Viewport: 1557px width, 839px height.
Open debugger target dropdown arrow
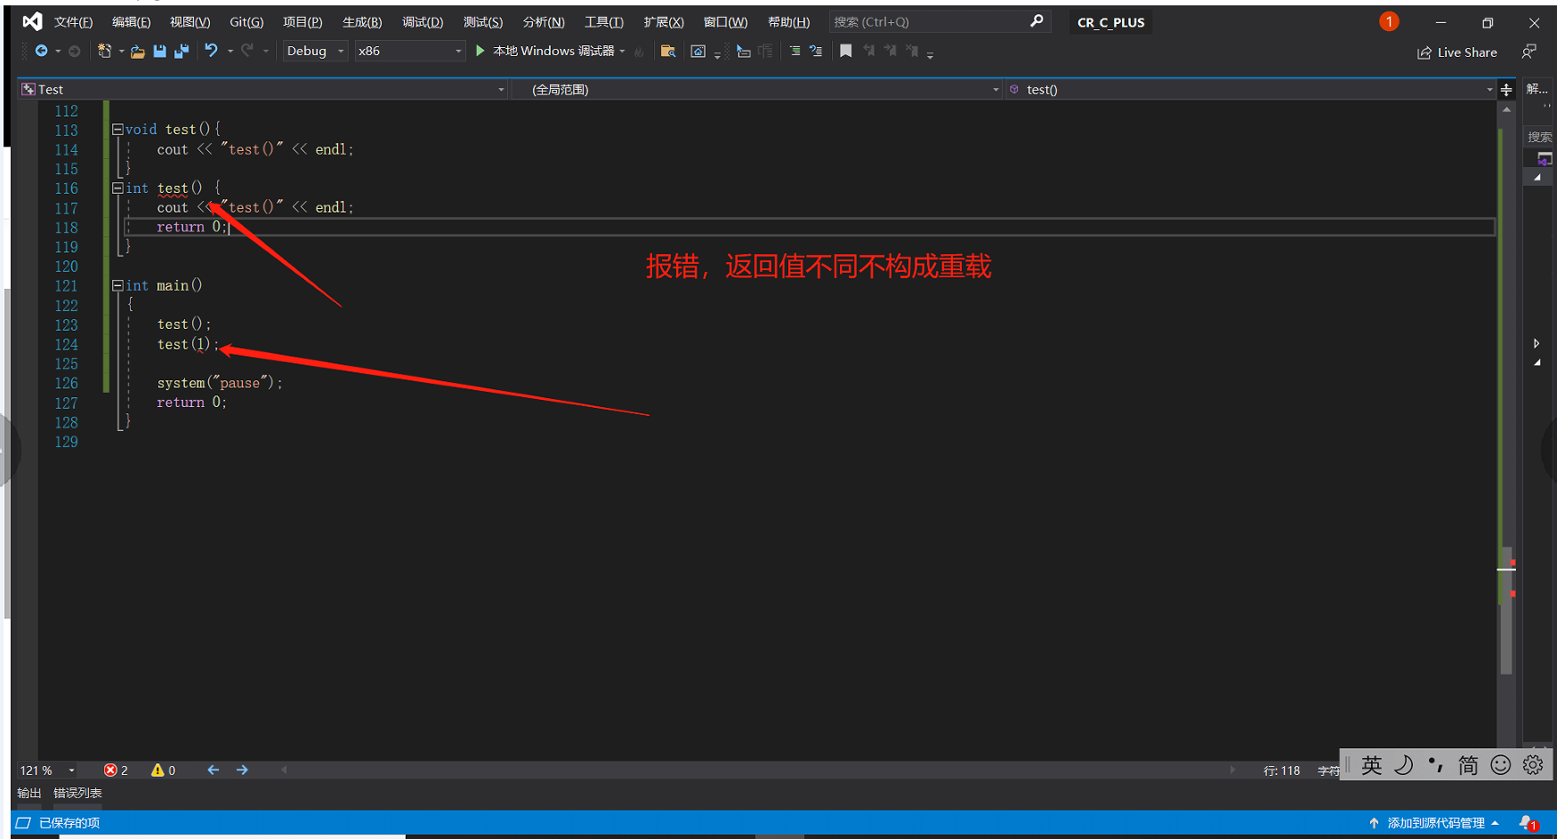(x=622, y=52)
